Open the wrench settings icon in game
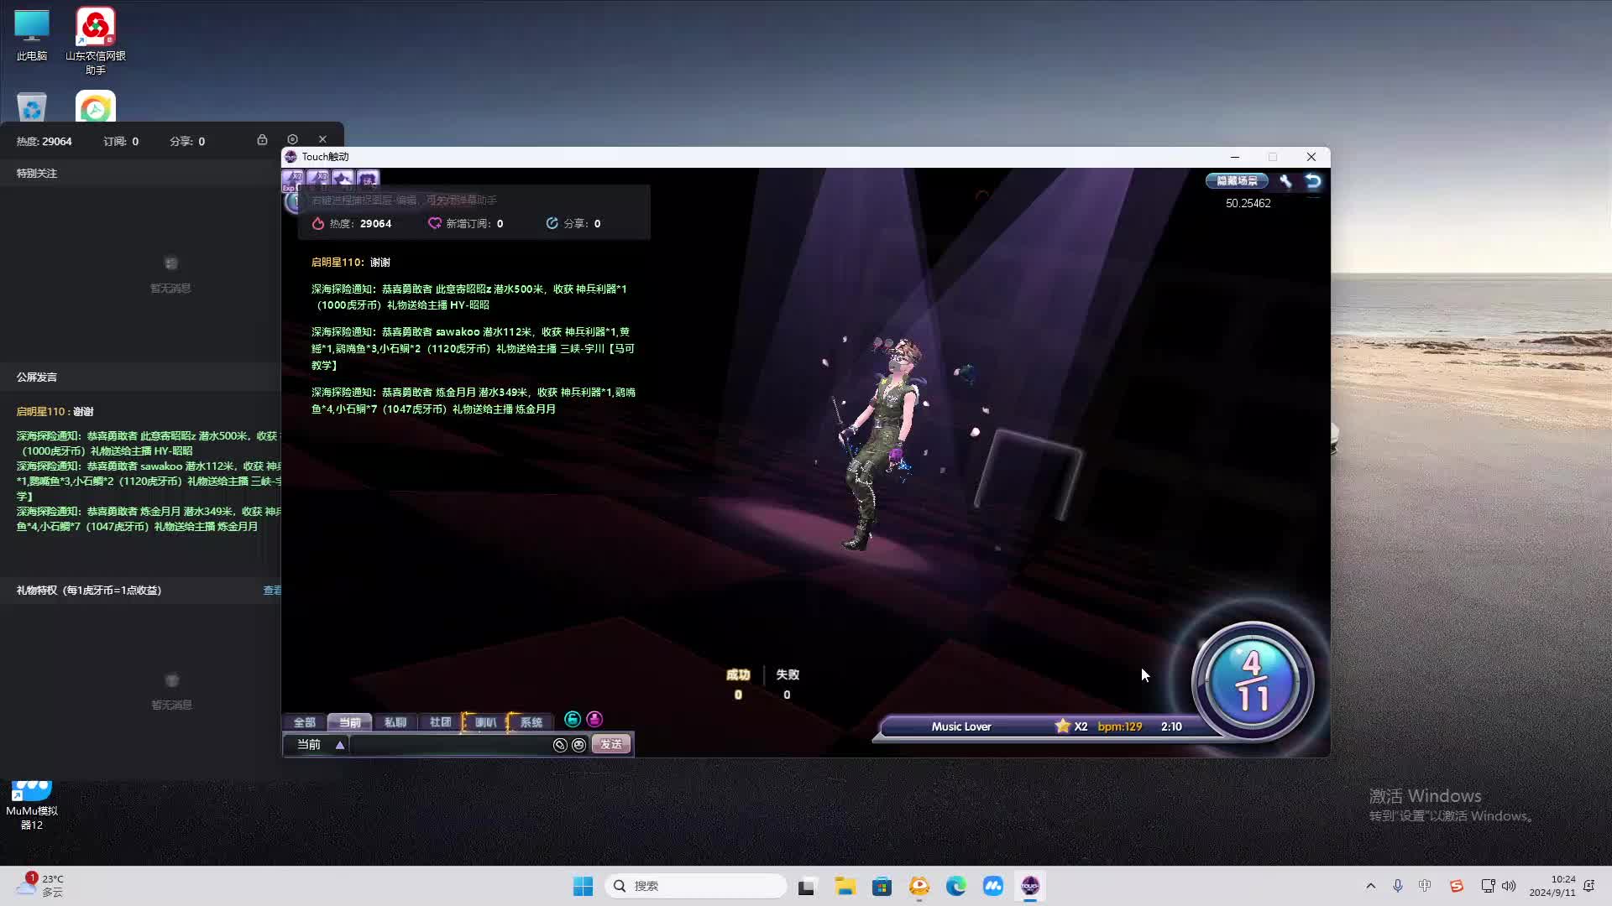 (1285, 181)
